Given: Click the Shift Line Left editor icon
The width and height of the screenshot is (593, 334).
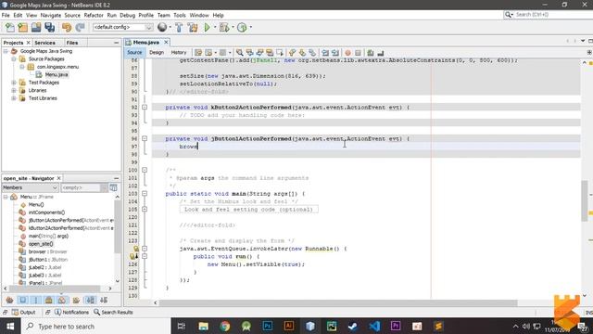Looking at the screenshot, I should point(325,53).
